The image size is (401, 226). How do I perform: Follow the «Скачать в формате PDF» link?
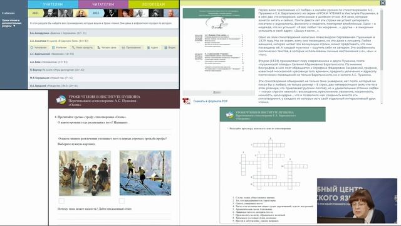point(211,101)
